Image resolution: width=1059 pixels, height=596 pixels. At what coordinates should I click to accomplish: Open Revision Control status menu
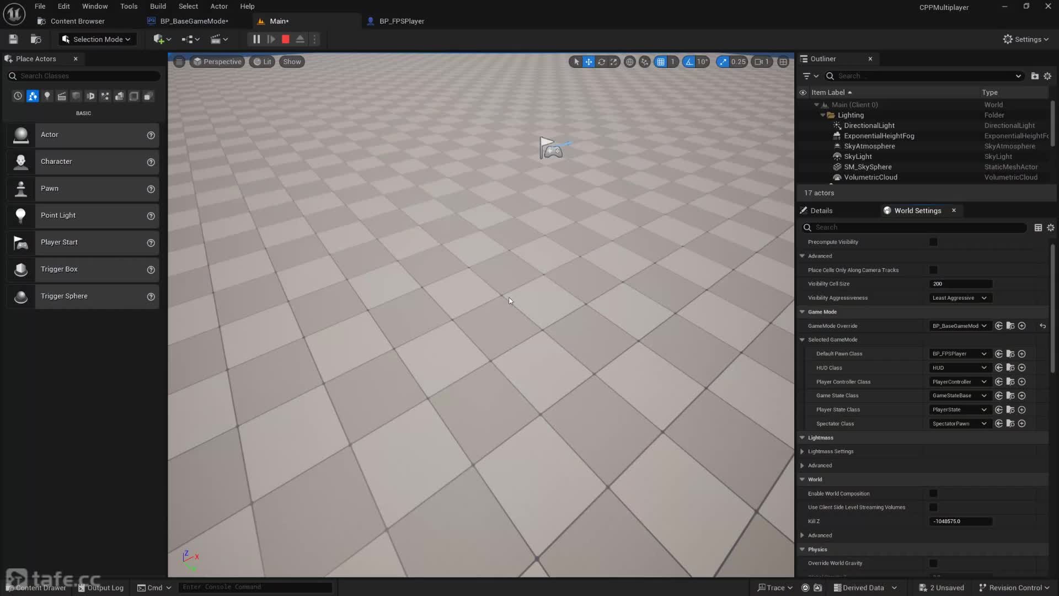1015,588
